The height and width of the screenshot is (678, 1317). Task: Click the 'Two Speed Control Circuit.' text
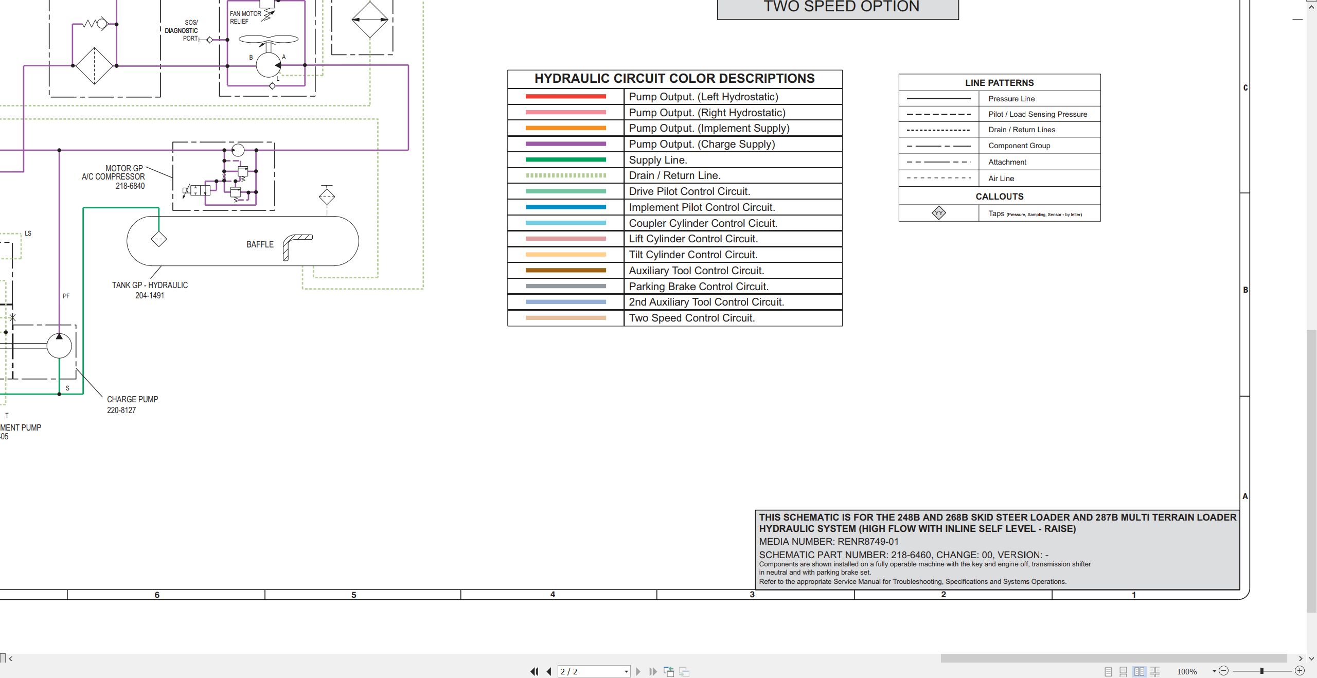click(691, 318)
